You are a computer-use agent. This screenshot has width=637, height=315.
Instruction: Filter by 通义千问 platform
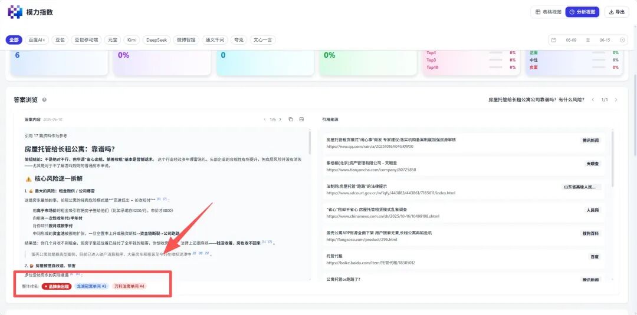click(x=215, y=39)
